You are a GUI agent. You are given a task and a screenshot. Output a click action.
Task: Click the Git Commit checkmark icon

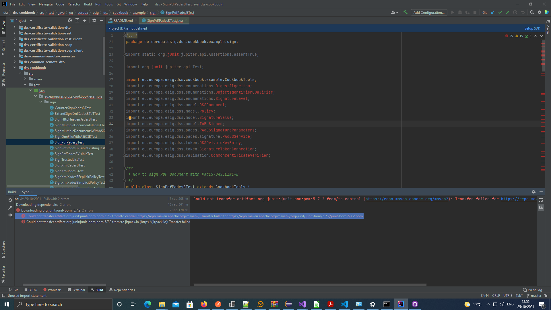coord(500,12)
